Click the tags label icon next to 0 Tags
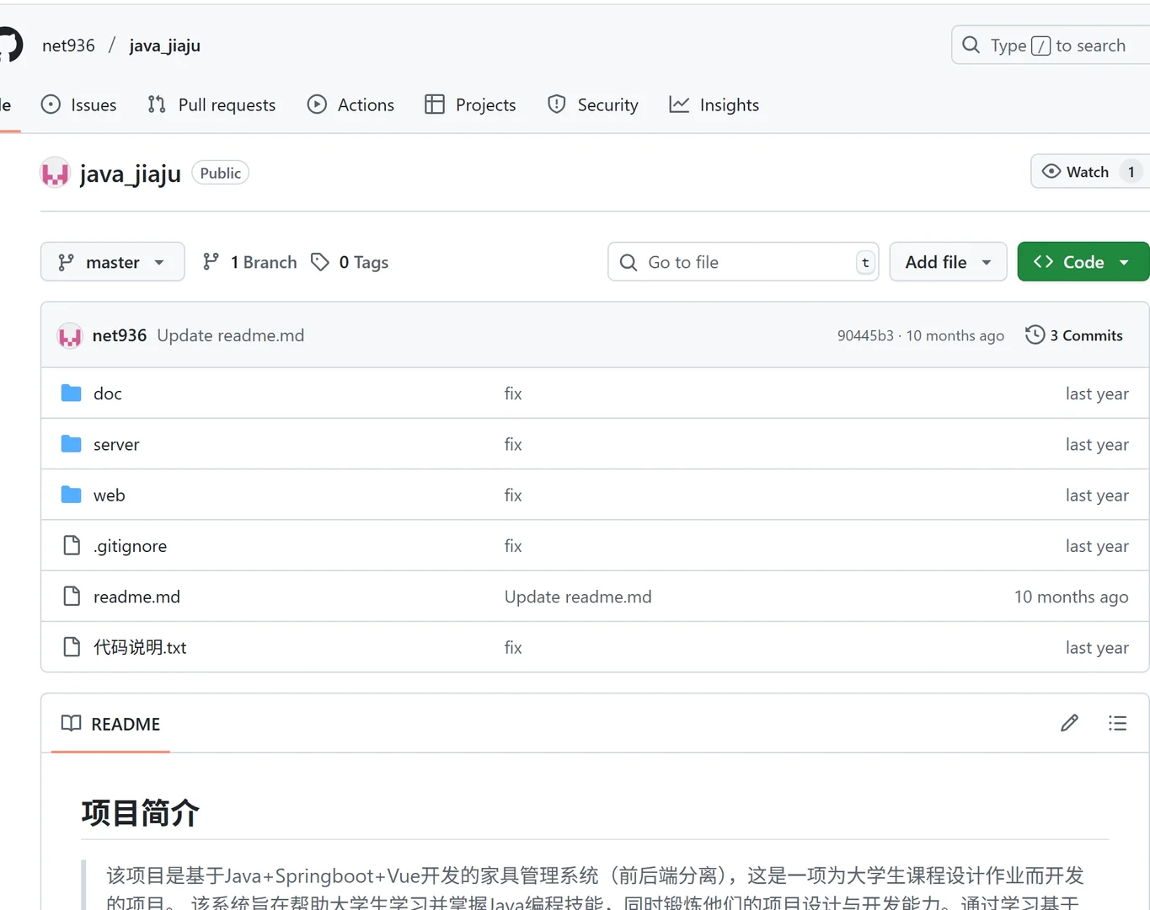Image resolution: width=1150 pixels, height=910 pixels. click(x=321, y=262)
